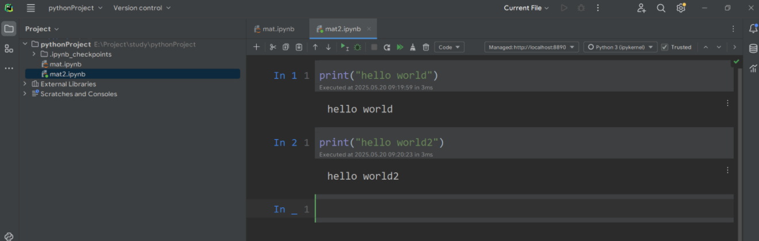Go to next highlighted problem arrow
Viewport: 759px width, 241px height.
tap(719, 47)
